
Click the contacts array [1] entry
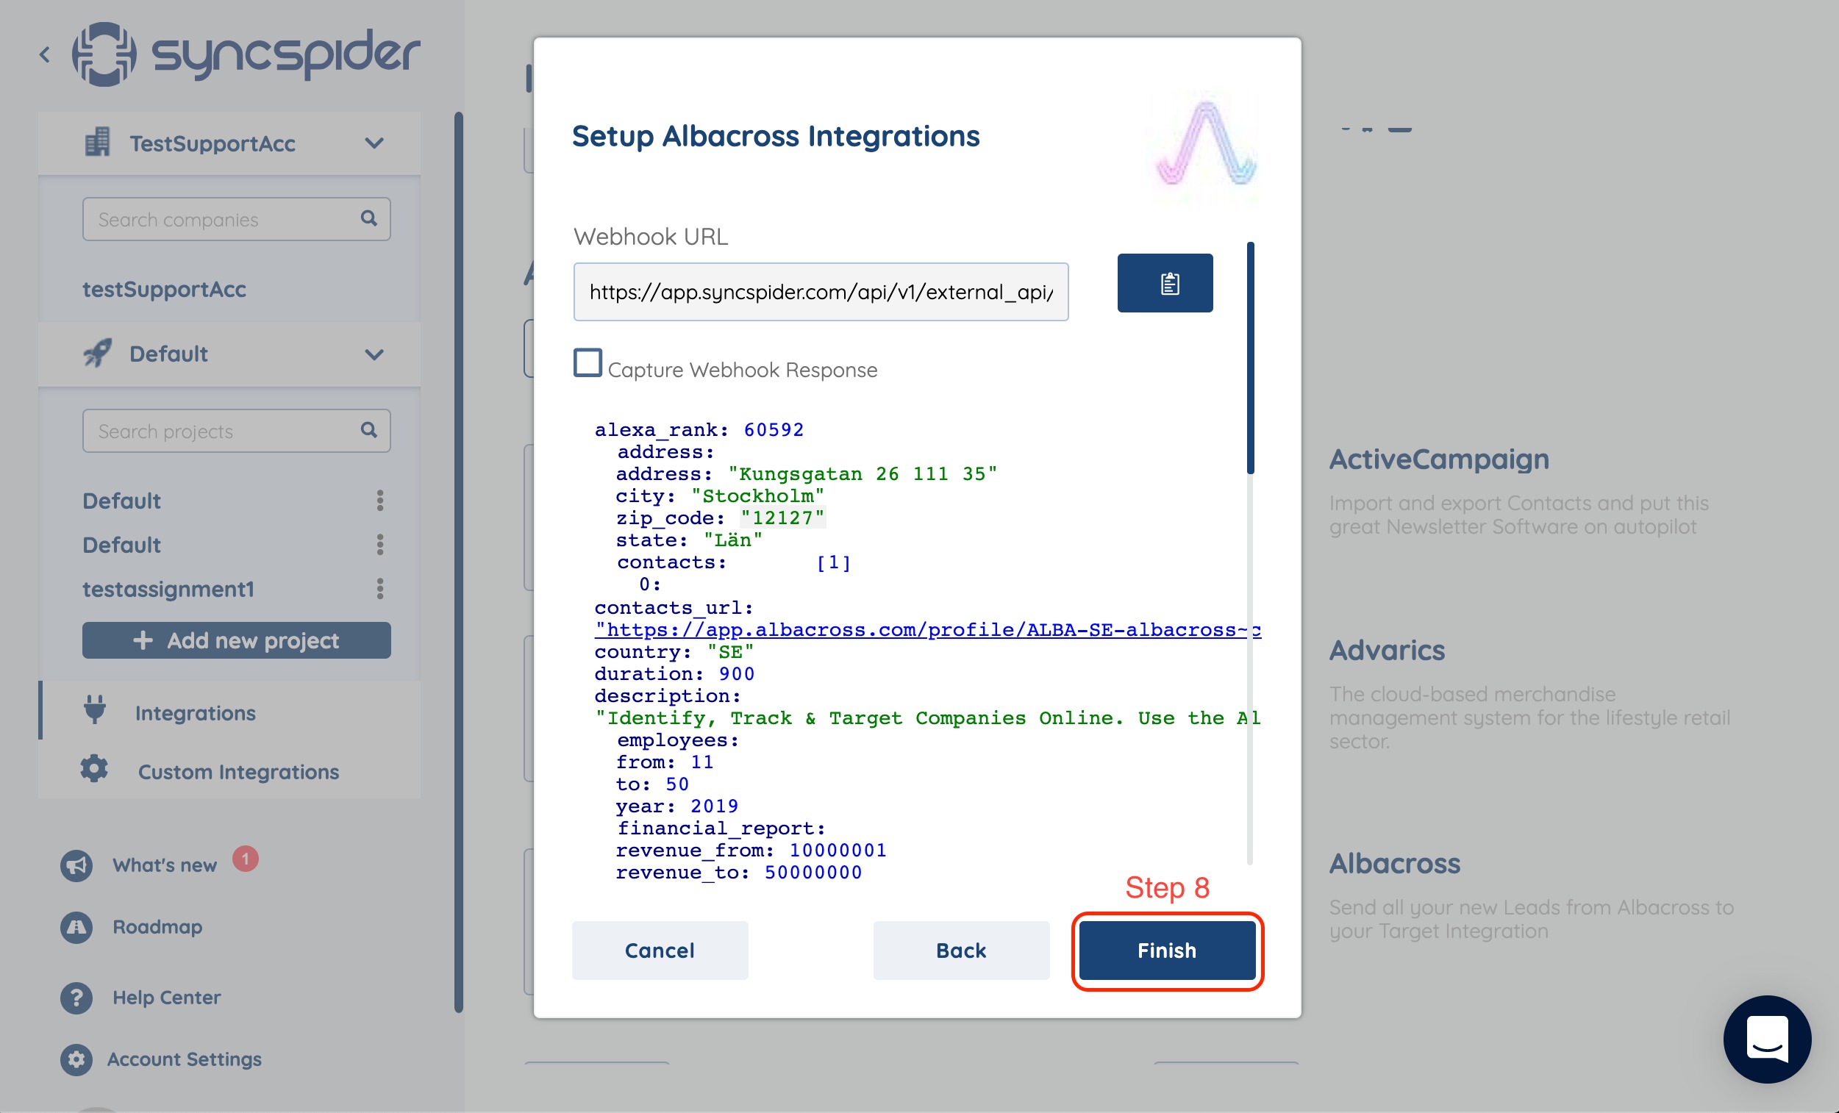point(833,562)
